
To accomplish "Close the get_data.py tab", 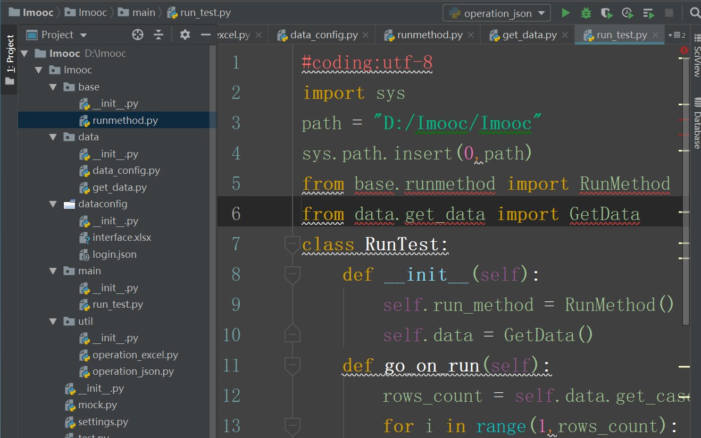I will coord(565,35).
